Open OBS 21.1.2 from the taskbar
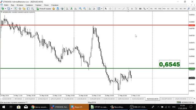The width and height of the screenshot is (196, 110). (x=138, y=107)
